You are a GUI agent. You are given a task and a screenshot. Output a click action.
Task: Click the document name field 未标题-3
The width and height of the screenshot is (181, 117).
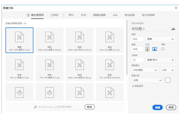[x=151, y=29]
